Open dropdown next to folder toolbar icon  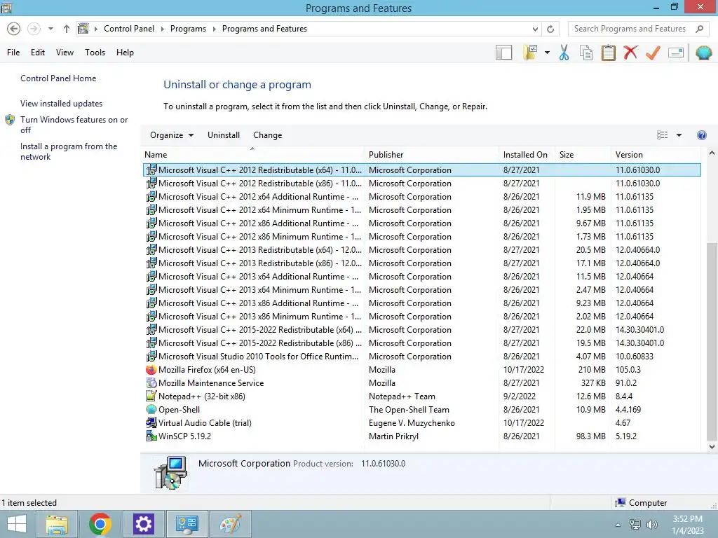point(547,53)
